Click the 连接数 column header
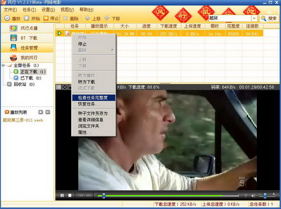This screenshot has height=209, width=281. (252, 26)
